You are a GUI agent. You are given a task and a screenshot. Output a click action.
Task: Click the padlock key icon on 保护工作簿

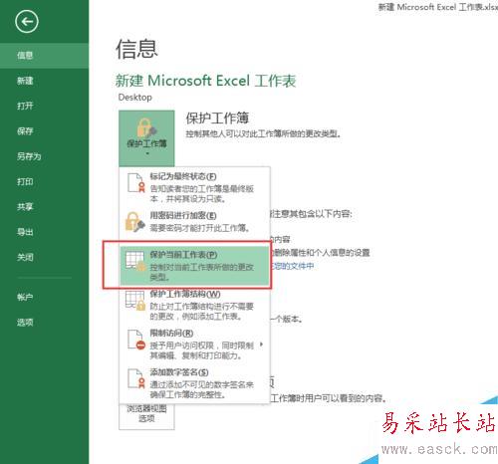coord(146,128)
